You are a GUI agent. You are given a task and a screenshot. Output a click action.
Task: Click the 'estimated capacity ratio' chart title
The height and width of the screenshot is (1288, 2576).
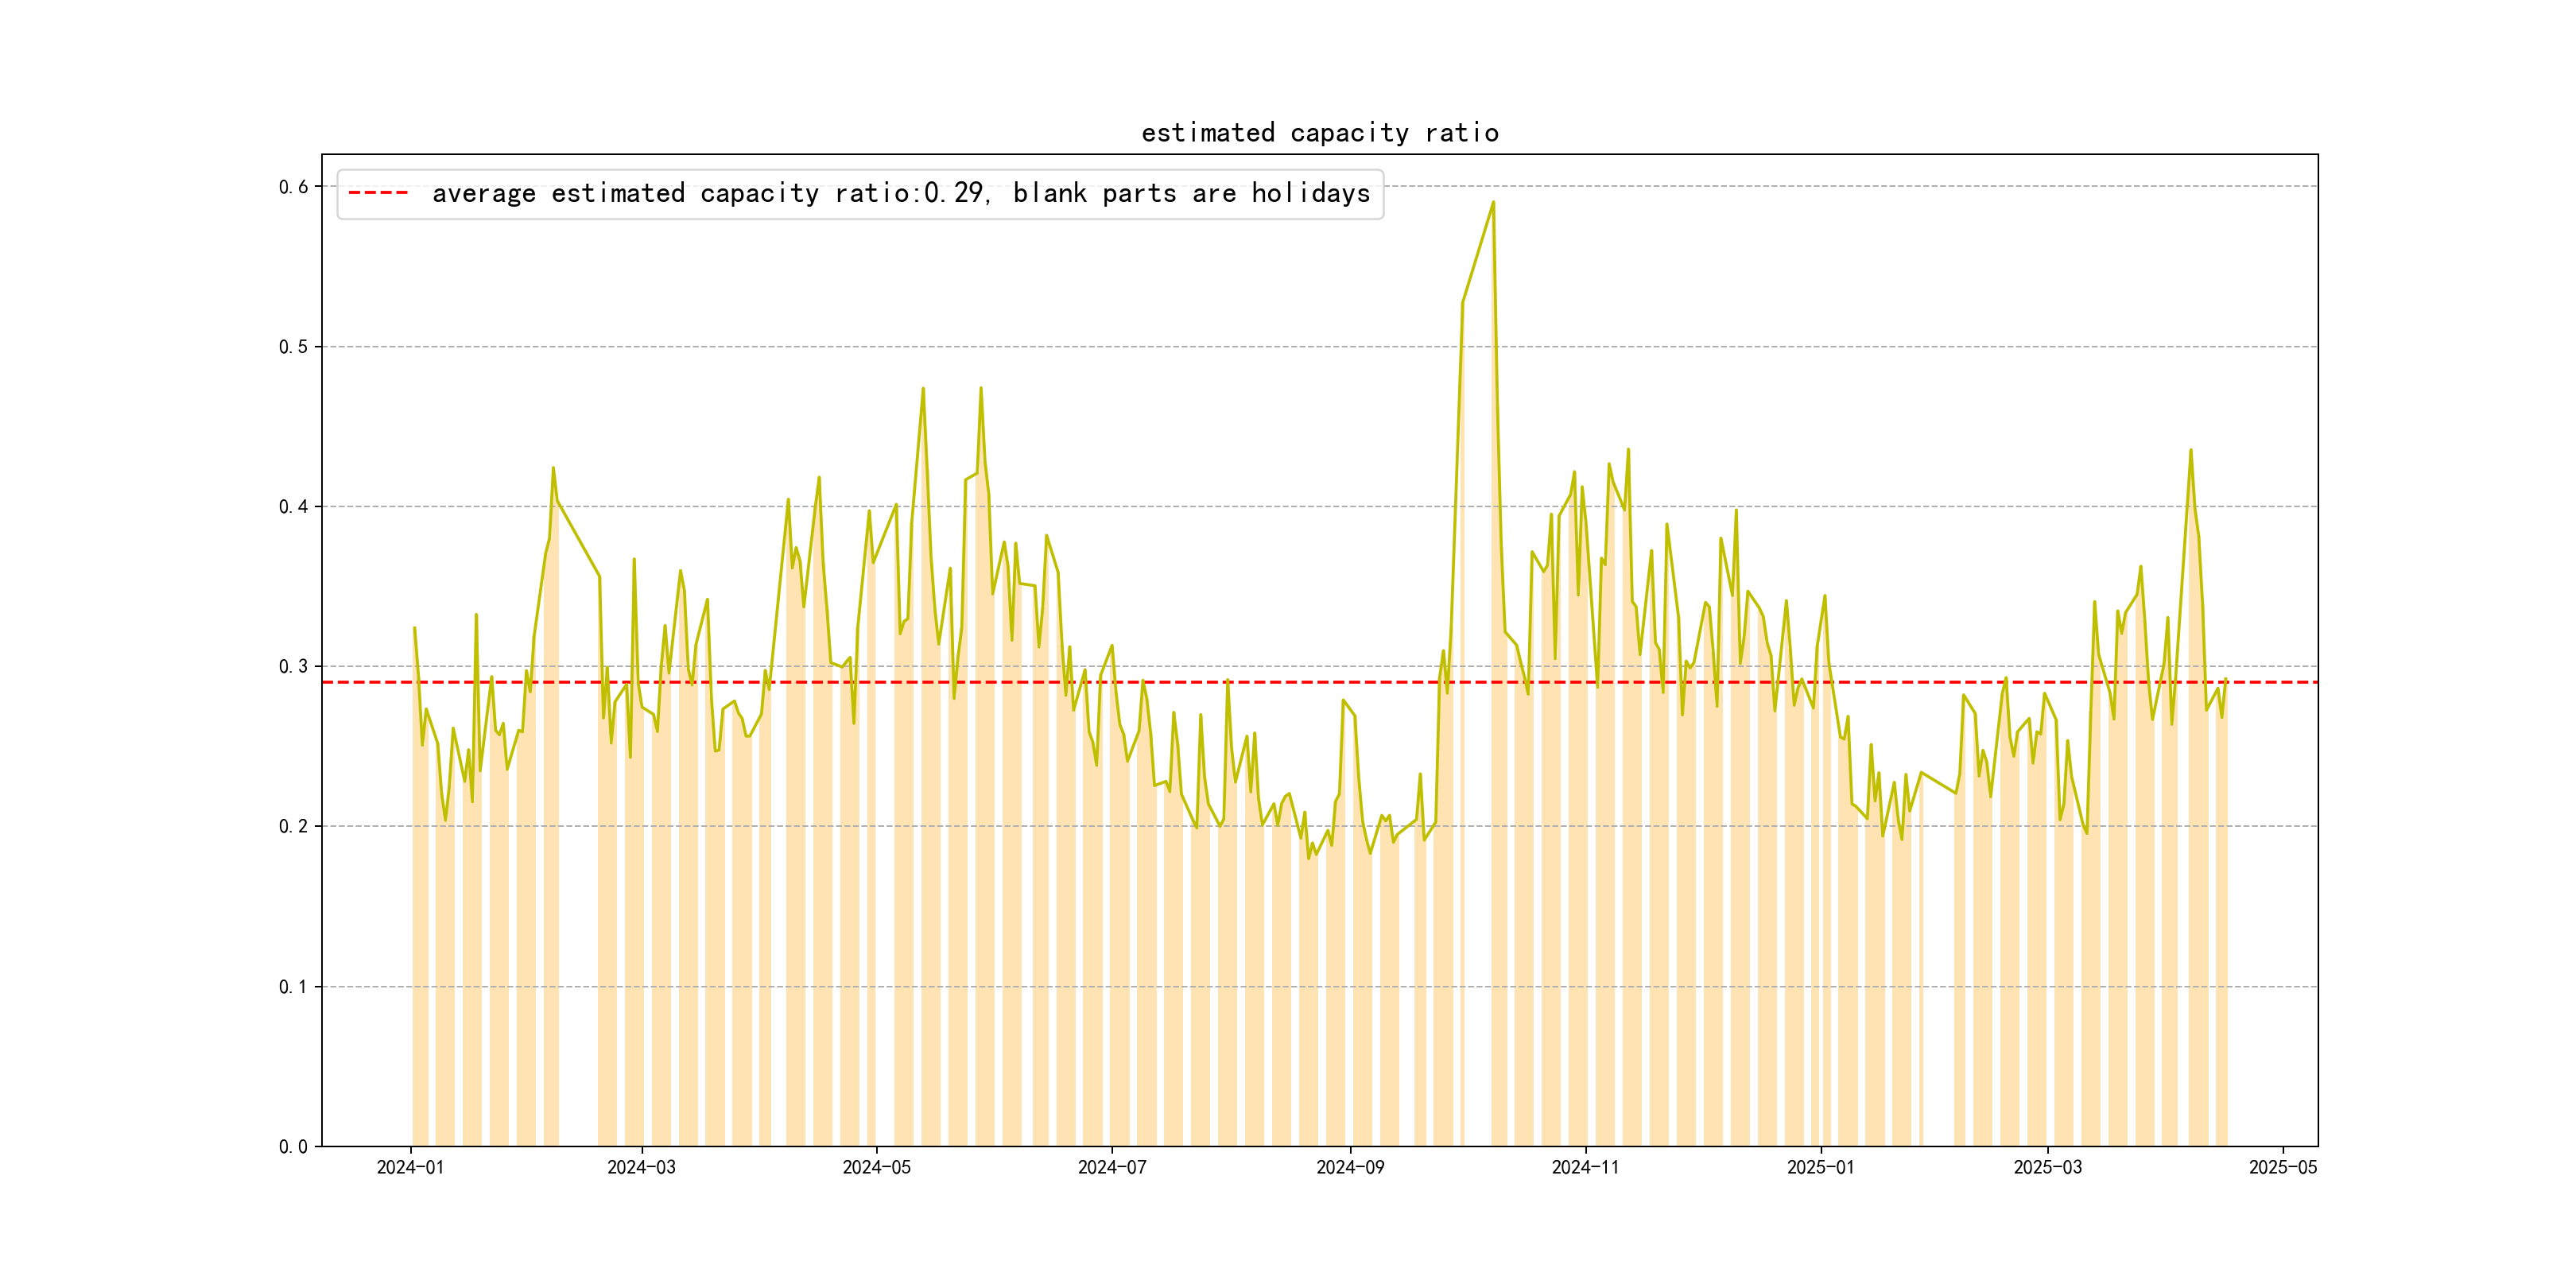tap(1319, 133)
